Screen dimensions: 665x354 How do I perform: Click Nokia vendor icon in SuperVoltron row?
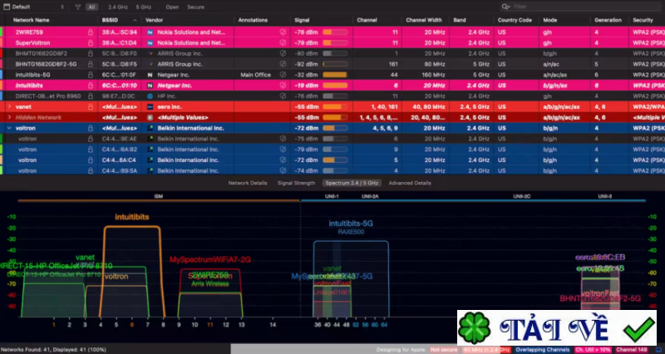click(x=150, y=43)
